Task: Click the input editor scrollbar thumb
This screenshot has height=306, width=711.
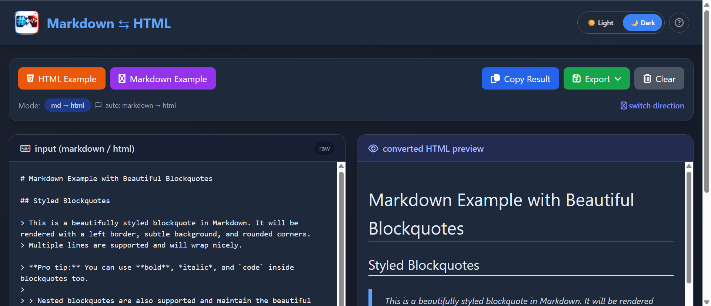Action: (341, 239)
